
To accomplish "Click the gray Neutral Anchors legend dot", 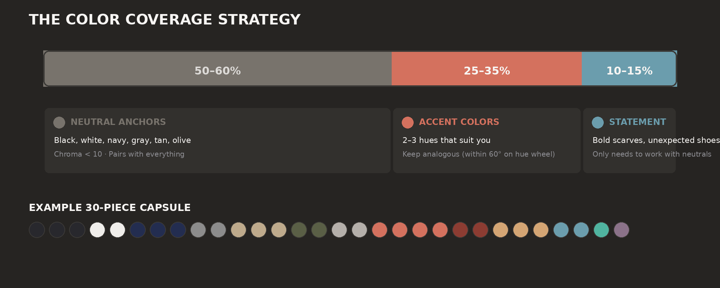I will pyautogui.click(x=59, y=122).
